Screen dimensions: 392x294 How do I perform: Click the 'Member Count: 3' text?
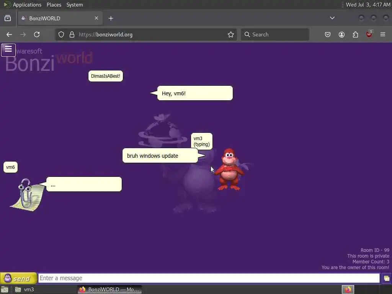371,261
